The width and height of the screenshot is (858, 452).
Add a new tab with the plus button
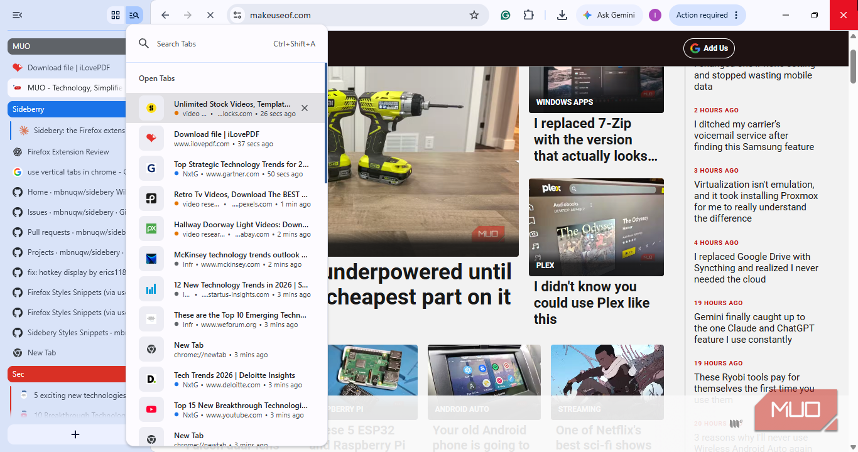point(75,434)
